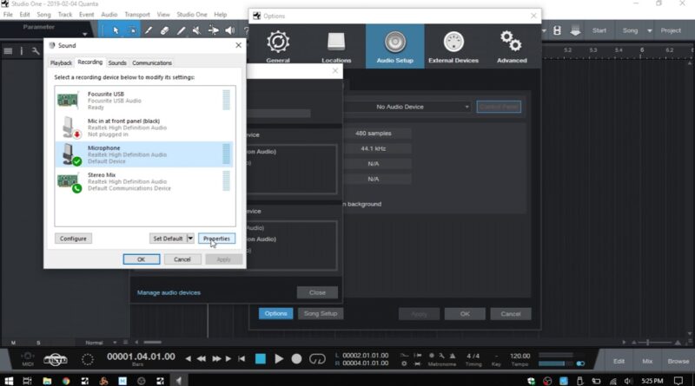
Task: Click Set Default button
Action: point(168,239)
